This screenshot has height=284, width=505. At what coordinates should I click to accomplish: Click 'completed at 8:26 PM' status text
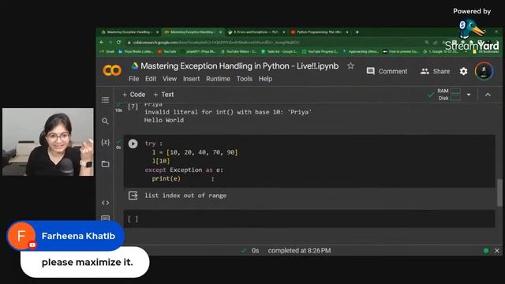point(299,251)
